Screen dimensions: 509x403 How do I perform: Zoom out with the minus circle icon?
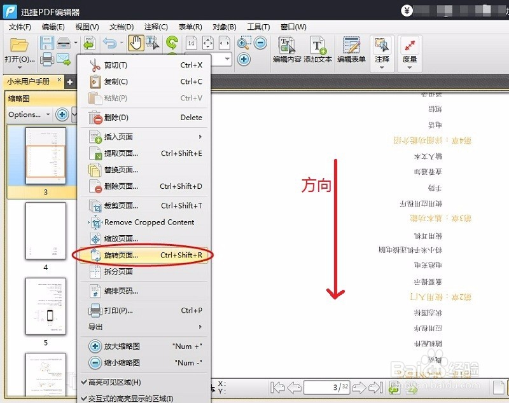260,43
